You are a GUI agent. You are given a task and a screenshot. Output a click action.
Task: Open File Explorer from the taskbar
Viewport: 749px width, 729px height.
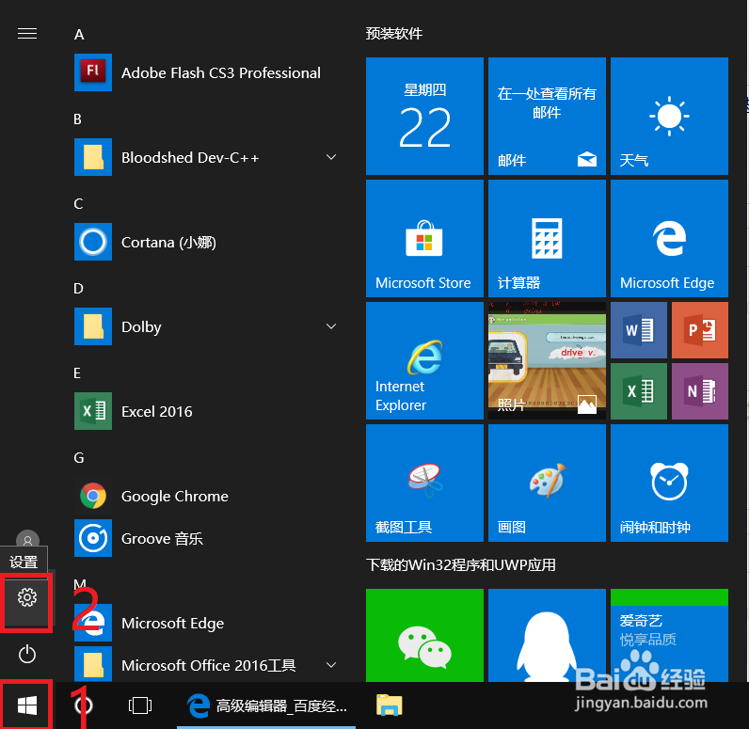click(390, 705)
